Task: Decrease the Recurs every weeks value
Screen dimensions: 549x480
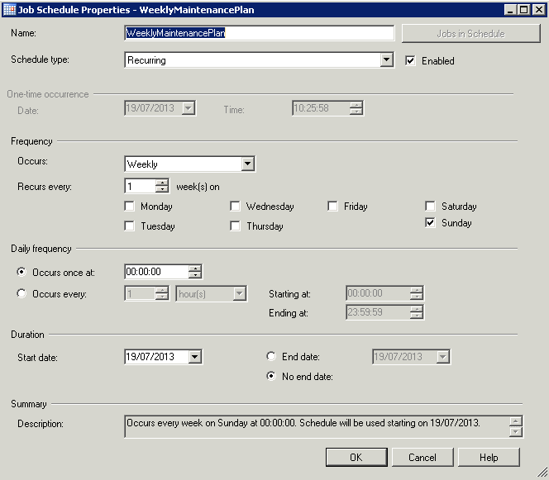Action: click(162, 189)
